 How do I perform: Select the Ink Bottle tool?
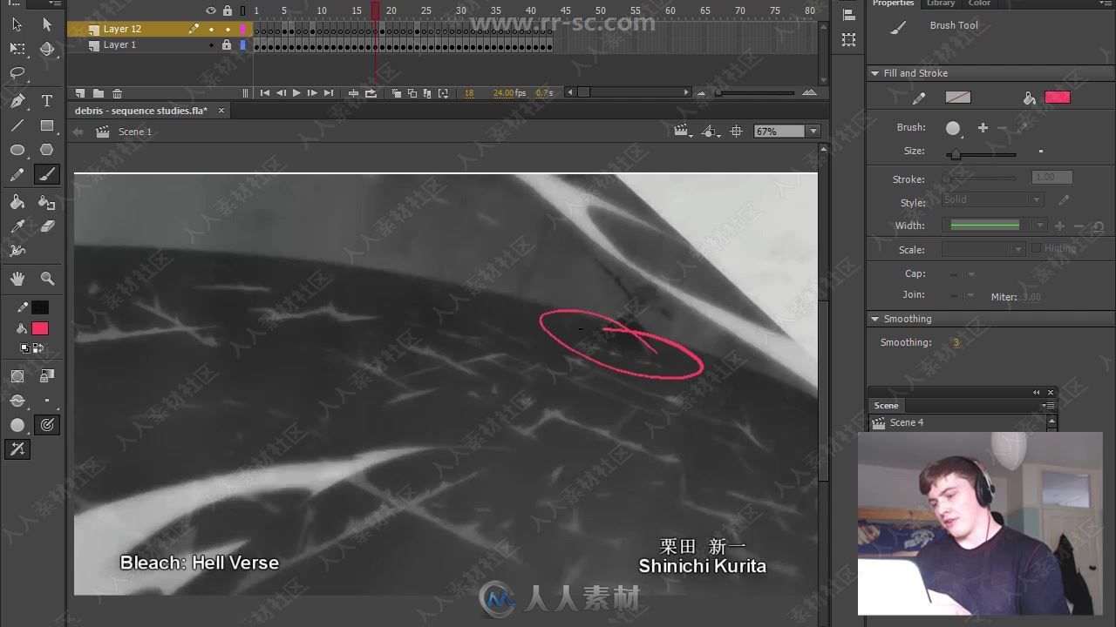47,202
